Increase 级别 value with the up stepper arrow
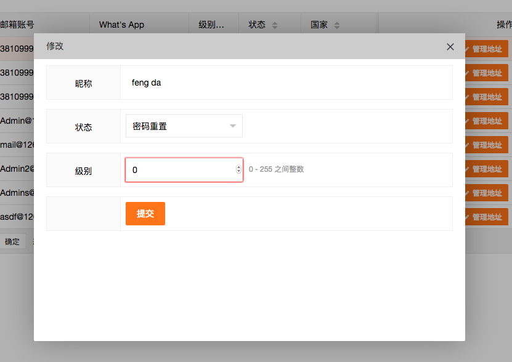Viewport: 512px width, 362px height. (239, 167)
